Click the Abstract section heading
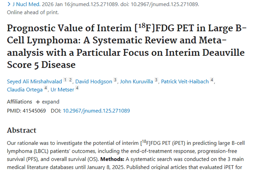The image size is (256, 170). tap(22, 130)
